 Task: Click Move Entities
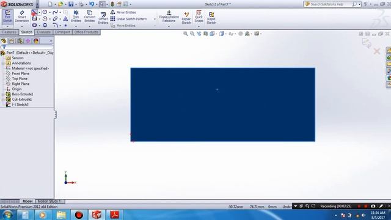[123, 26]
